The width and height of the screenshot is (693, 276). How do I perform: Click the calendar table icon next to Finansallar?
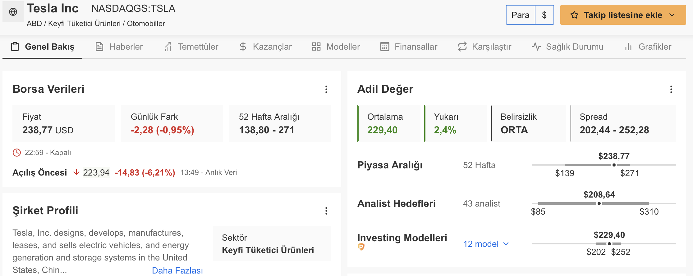[385, 47]
